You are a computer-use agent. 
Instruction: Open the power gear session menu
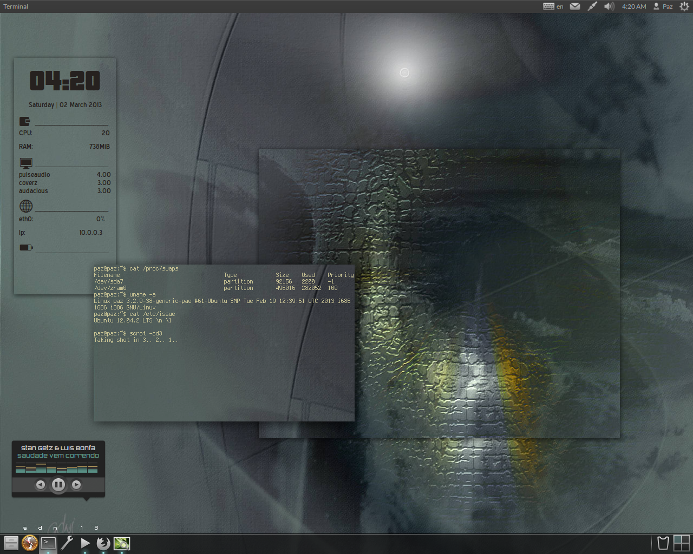(684, 6)
